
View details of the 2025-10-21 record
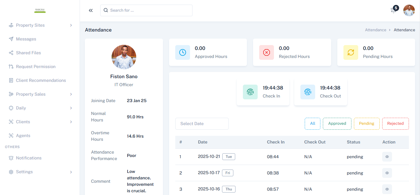coord(387,156)
